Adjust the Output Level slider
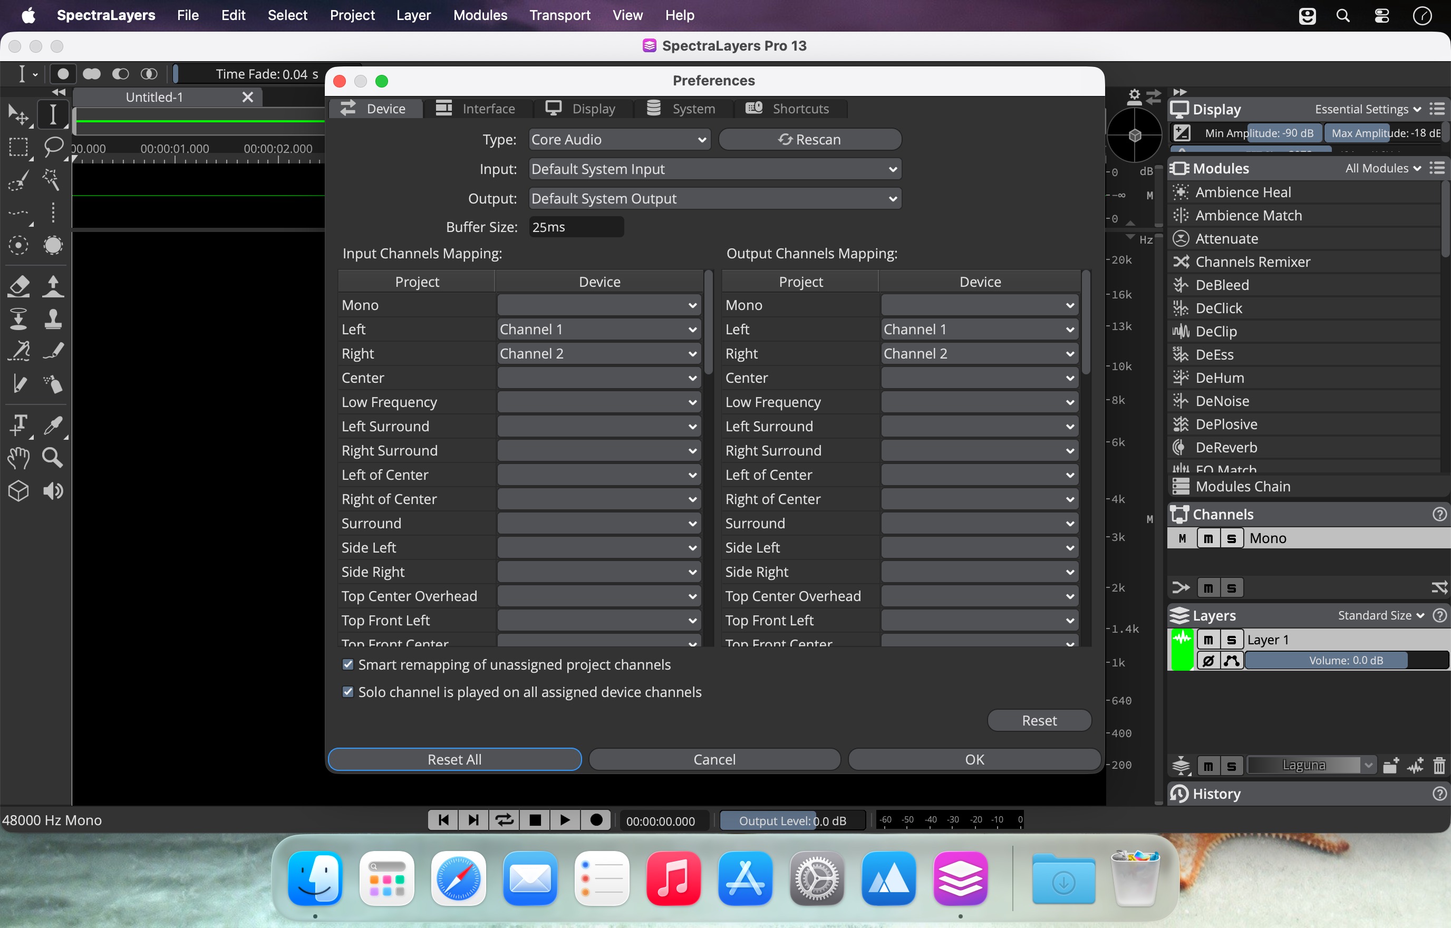 [792, 821]
